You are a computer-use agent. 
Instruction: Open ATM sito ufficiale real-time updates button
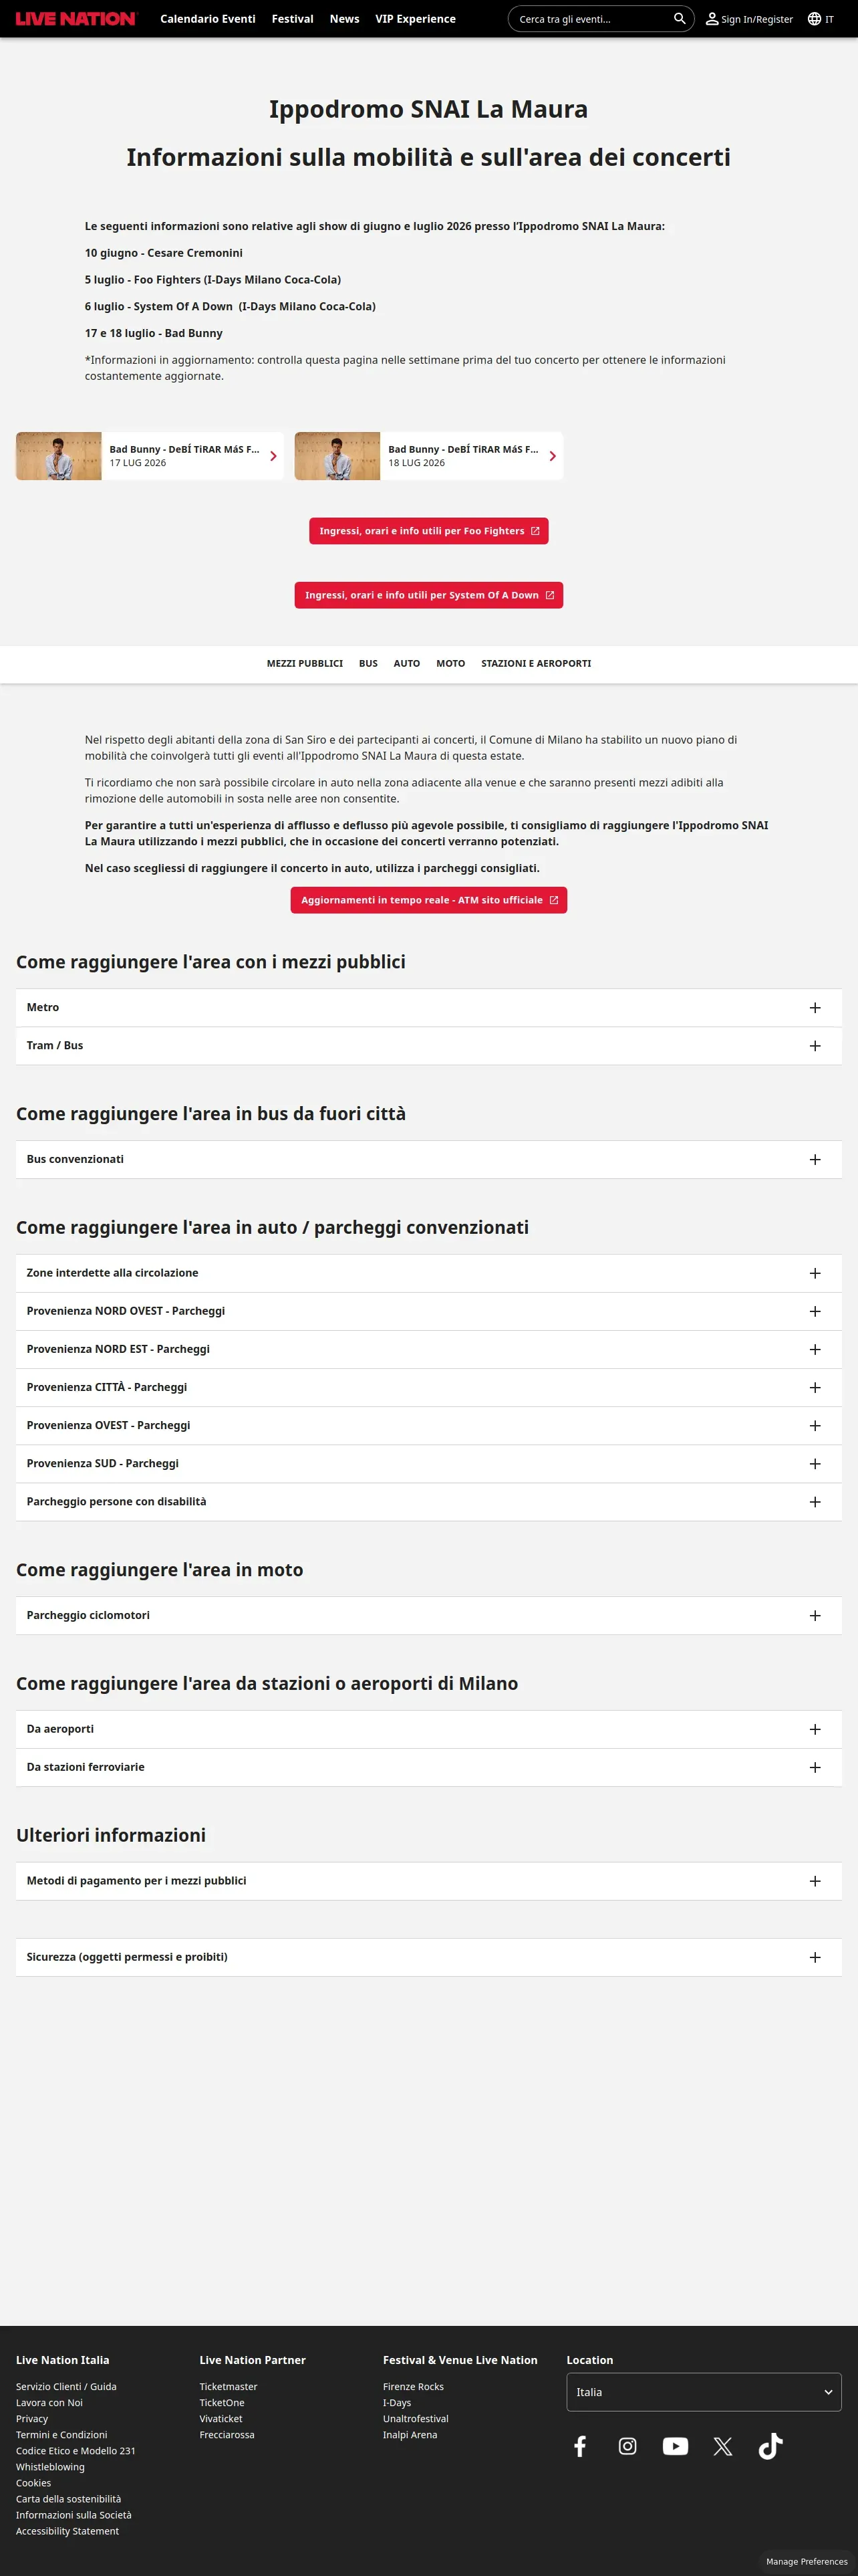(x=428, y=900)
